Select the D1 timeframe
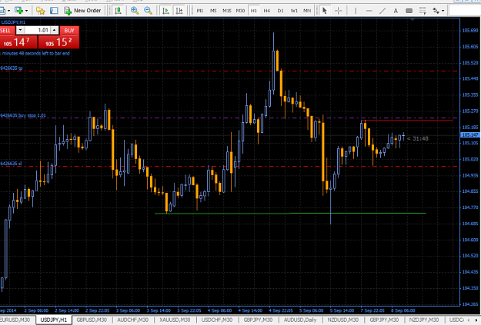 tap(280, 11)
